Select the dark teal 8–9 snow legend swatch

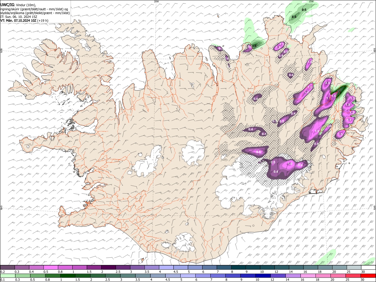pos(238,267)
